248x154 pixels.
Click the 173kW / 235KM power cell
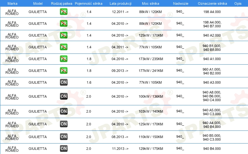tap(151, 59)
